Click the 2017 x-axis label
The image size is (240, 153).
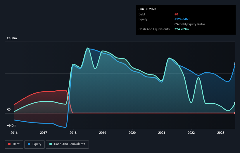44,133
